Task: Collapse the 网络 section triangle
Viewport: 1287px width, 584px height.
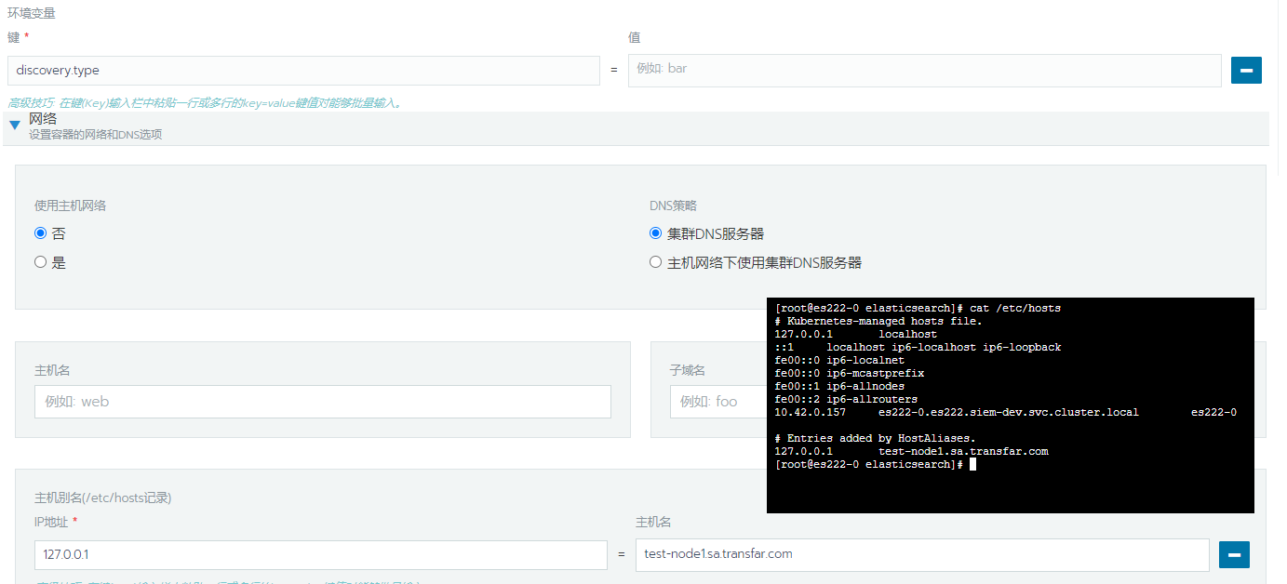Action: [15, 125]
